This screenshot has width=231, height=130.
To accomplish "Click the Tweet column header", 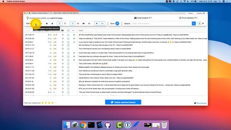I will click(x=81, y=30).
